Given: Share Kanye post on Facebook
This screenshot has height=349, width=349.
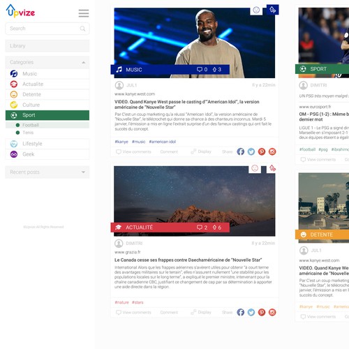Looking at the screenshot, I should (241, 151).
